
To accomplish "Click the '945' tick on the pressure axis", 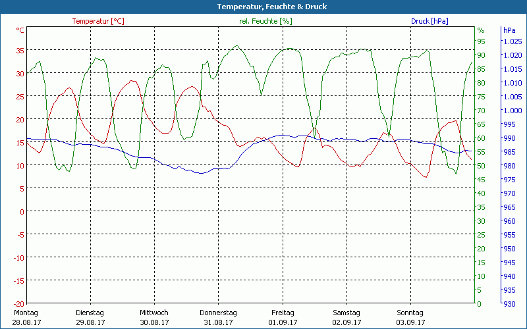I will click(509, 263).
